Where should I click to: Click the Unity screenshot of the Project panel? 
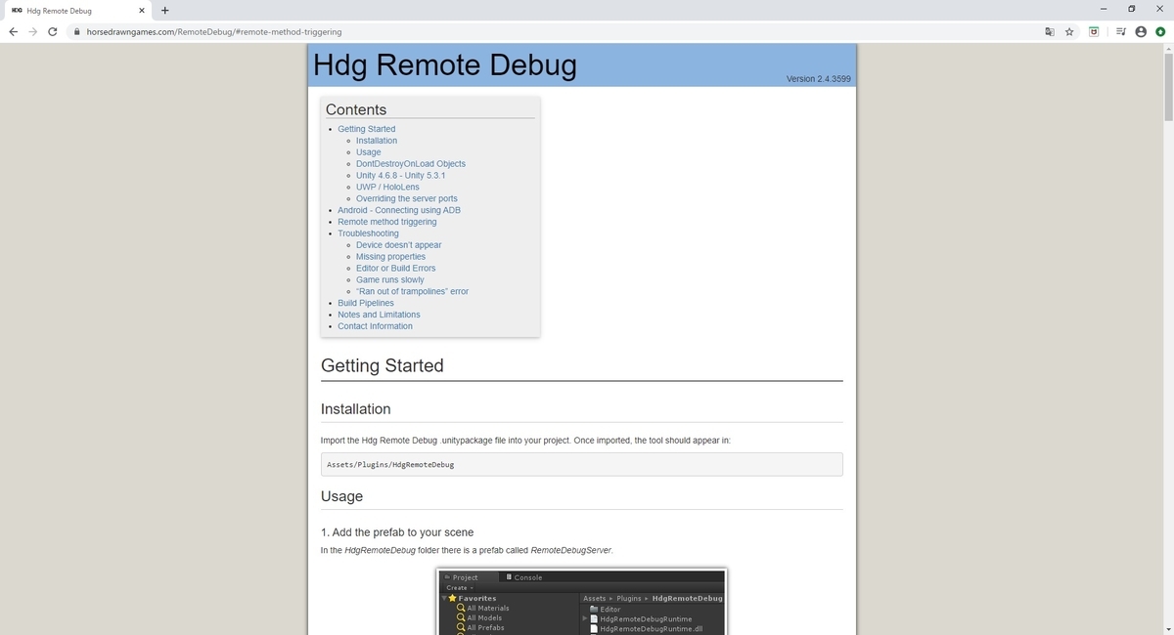pos(582,602)
